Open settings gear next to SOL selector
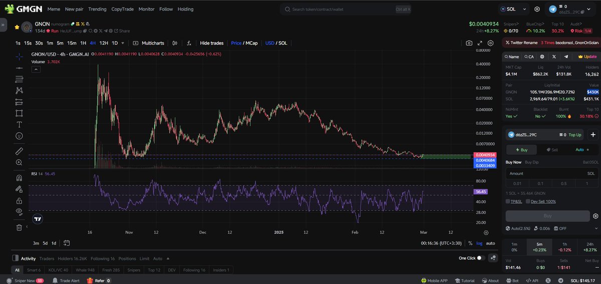 coord(537,9)
